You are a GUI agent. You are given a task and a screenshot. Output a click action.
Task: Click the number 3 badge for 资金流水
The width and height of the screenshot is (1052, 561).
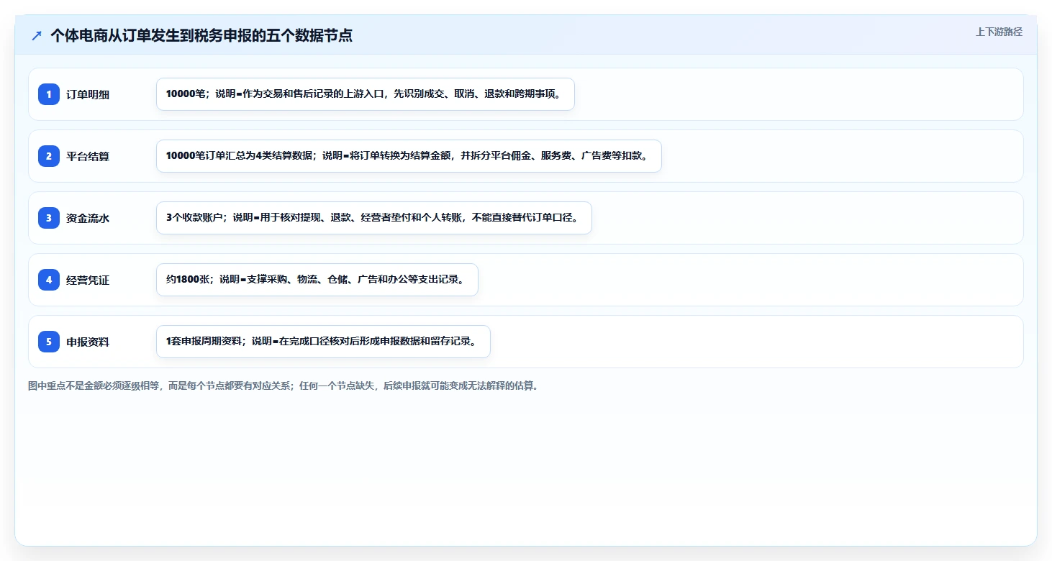[49, 218]
